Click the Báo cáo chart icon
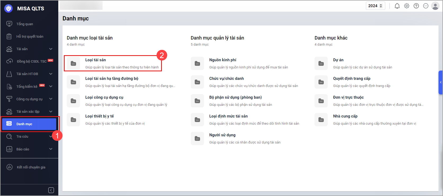 pyautogui.click(x=9, y=149)
